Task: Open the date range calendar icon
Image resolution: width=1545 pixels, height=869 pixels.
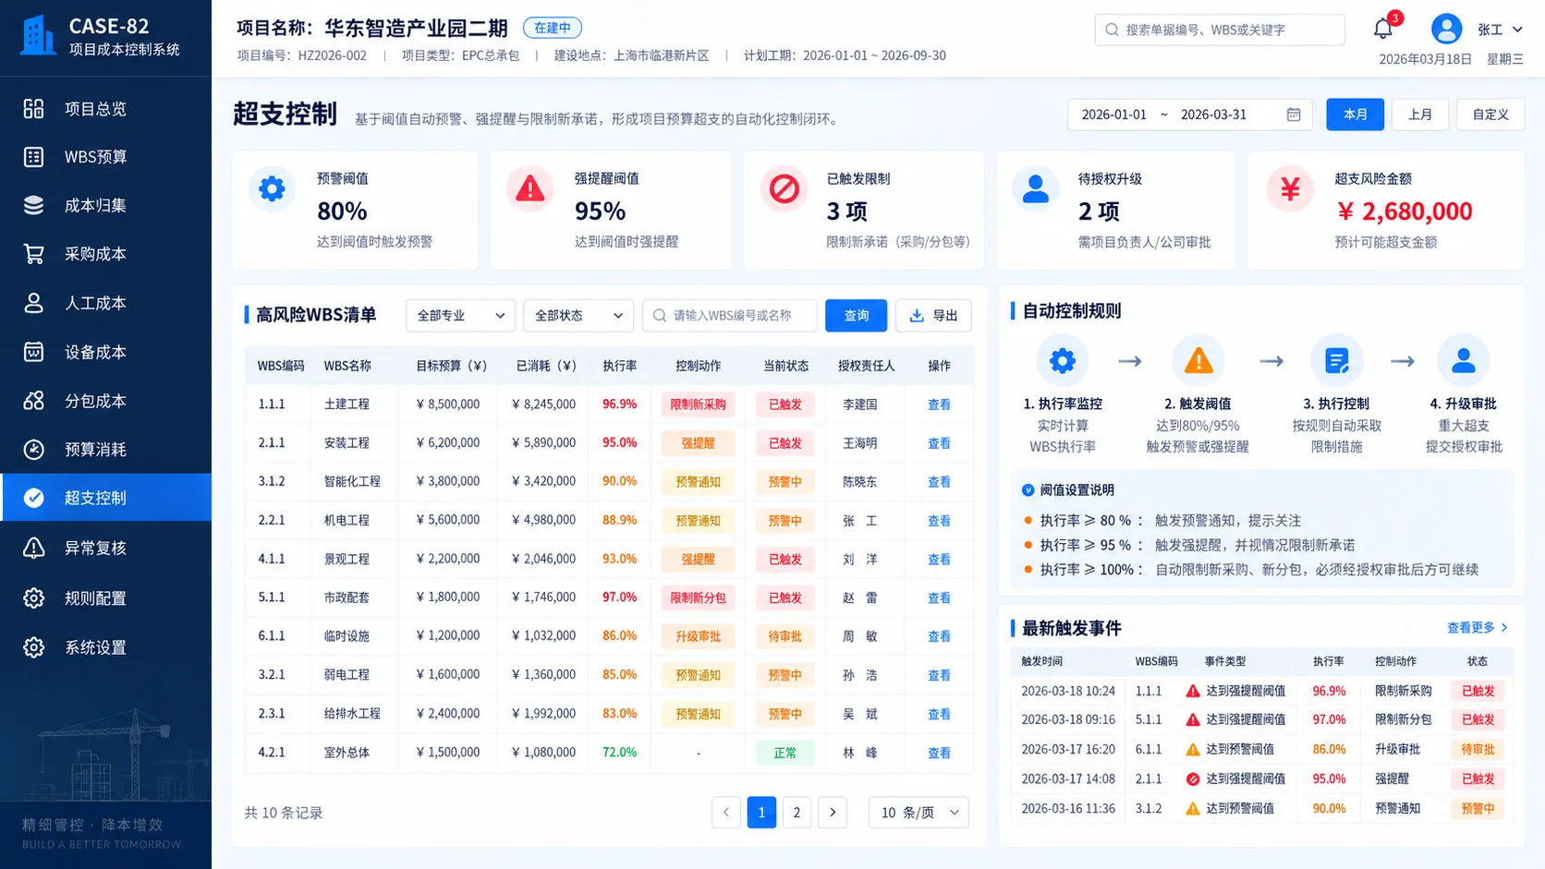Action: pyautogui.click(x=1294, y=115)
